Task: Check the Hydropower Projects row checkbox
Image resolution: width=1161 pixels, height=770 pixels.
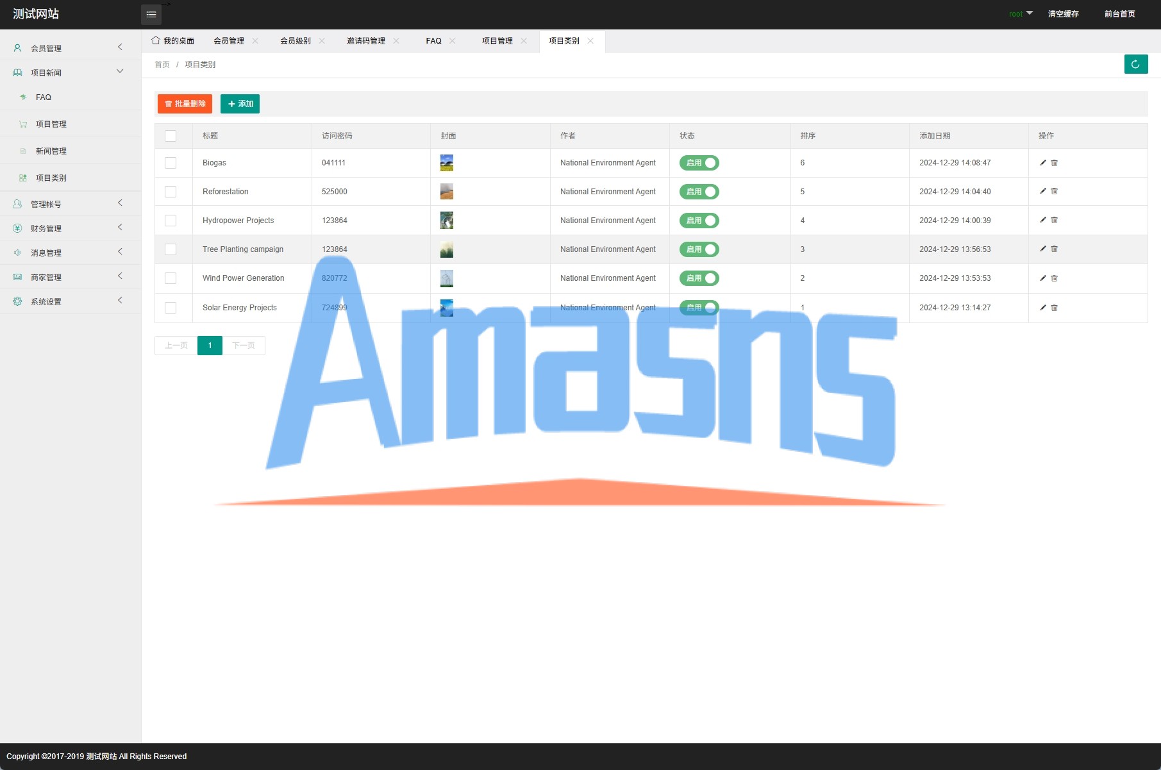Action: pyautogui.click(x=171, y=221)
